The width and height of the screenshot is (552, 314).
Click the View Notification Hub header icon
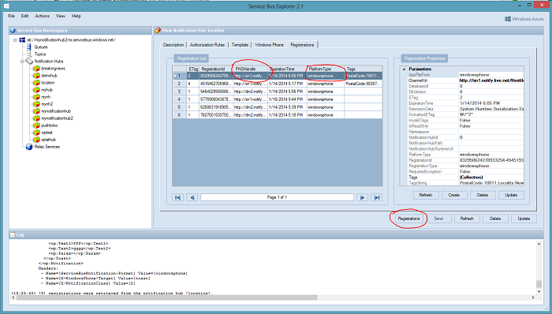[158, 31]
